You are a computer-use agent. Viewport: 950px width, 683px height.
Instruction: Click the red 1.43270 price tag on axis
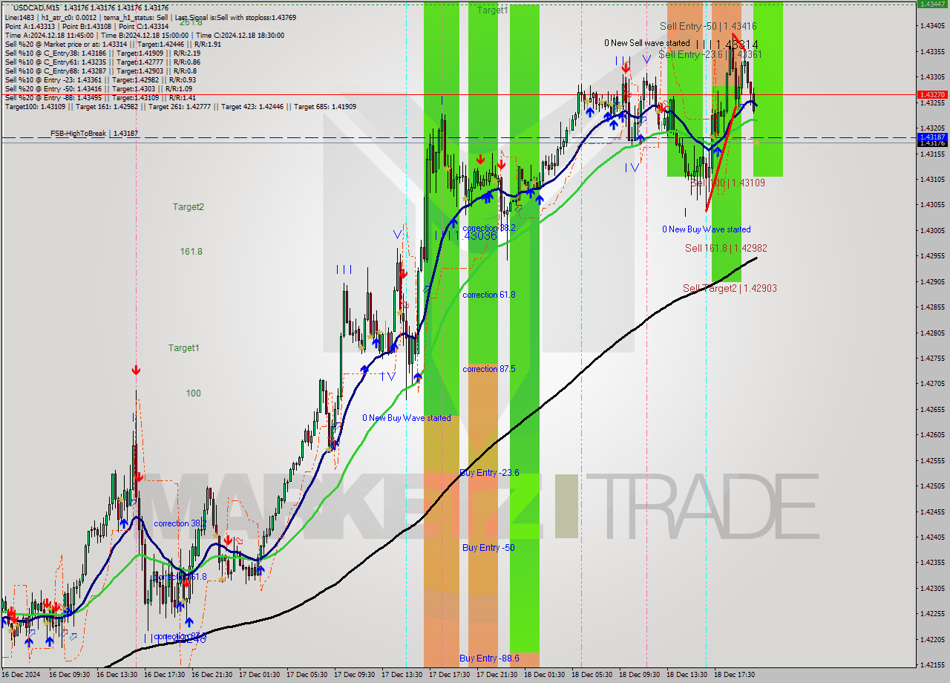pos(931,94)
